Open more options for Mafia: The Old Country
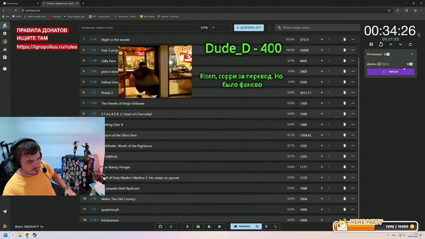This screenshot has height=239, width=425. (353, 199)
